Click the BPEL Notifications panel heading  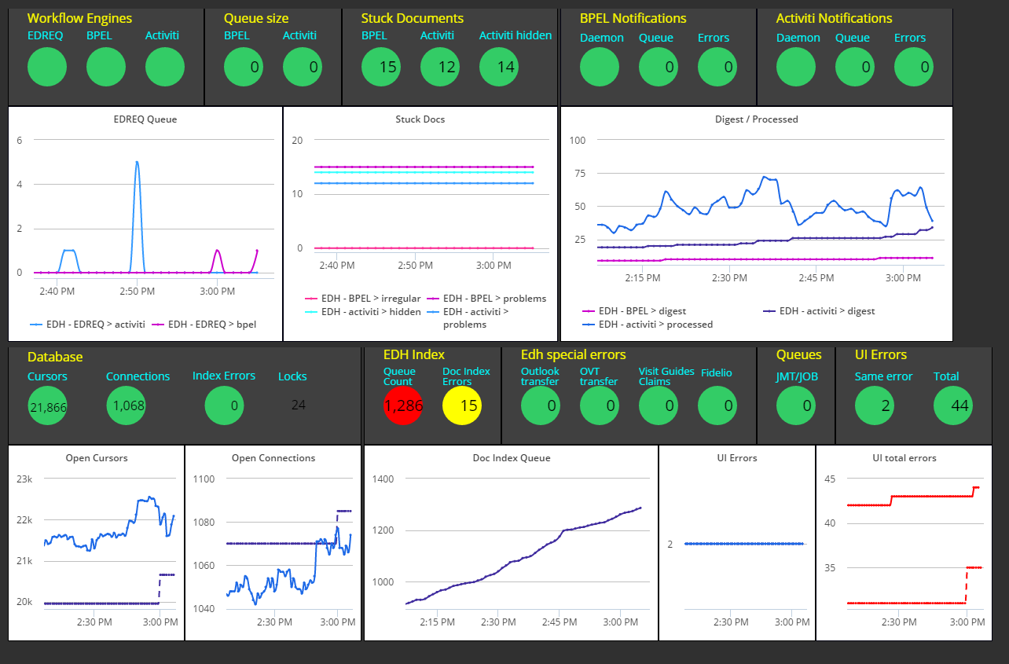633,18
